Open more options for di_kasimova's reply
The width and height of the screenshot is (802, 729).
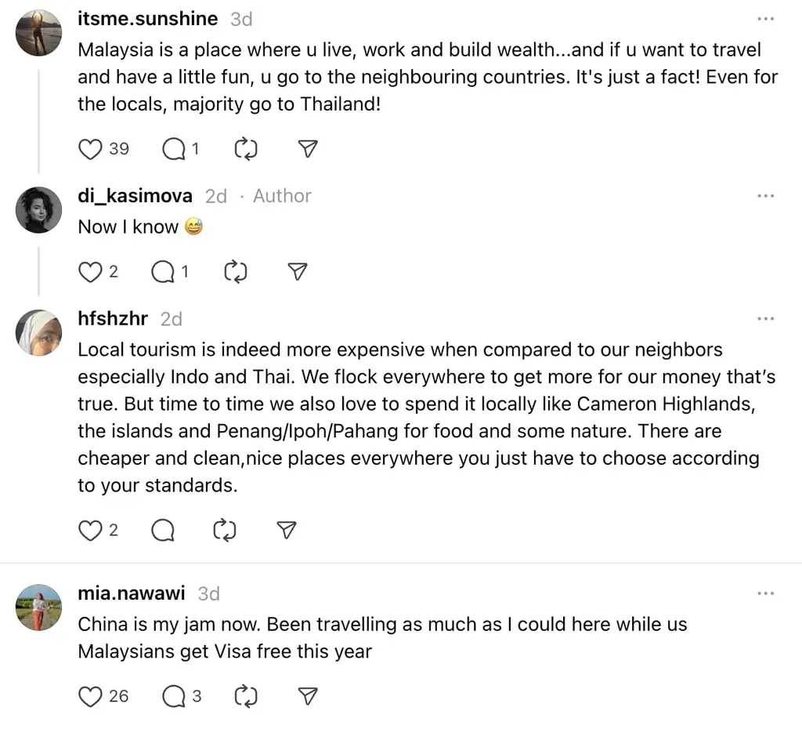(765, 196)
